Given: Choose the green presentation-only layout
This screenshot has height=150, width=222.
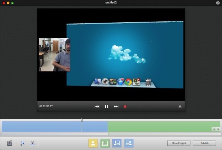Looking at the screenshot, I should point(105,143).
